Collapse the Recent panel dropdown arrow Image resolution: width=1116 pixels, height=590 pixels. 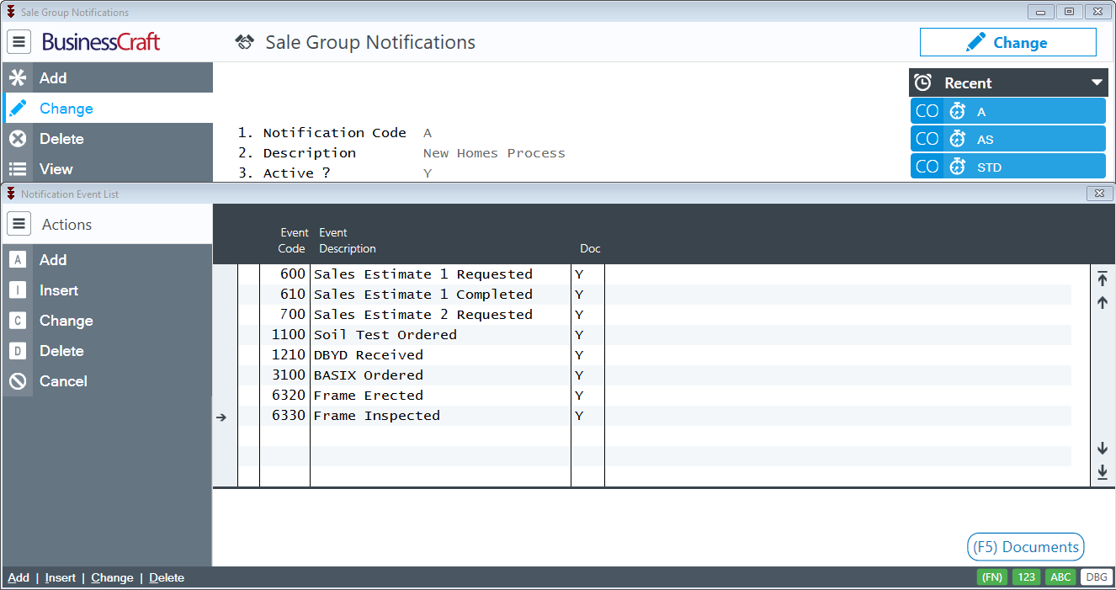(x=1097, y=82)
